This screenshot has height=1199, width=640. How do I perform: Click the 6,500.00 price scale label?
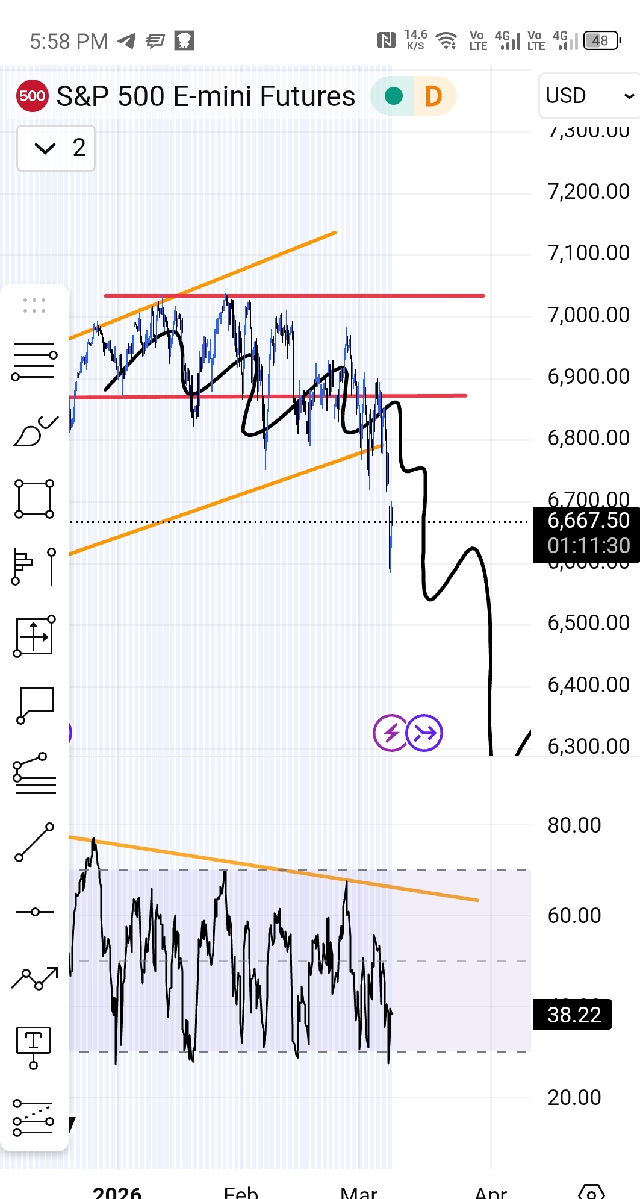[x=588, y=622]
